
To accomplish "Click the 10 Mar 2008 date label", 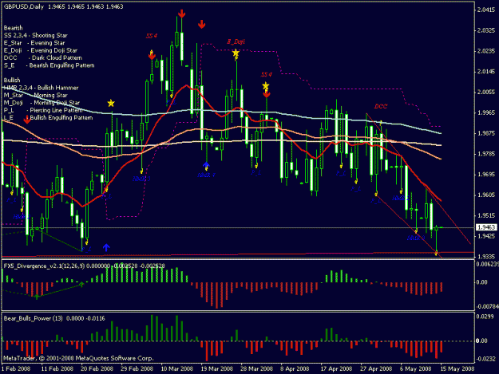I will click(177, 369).
